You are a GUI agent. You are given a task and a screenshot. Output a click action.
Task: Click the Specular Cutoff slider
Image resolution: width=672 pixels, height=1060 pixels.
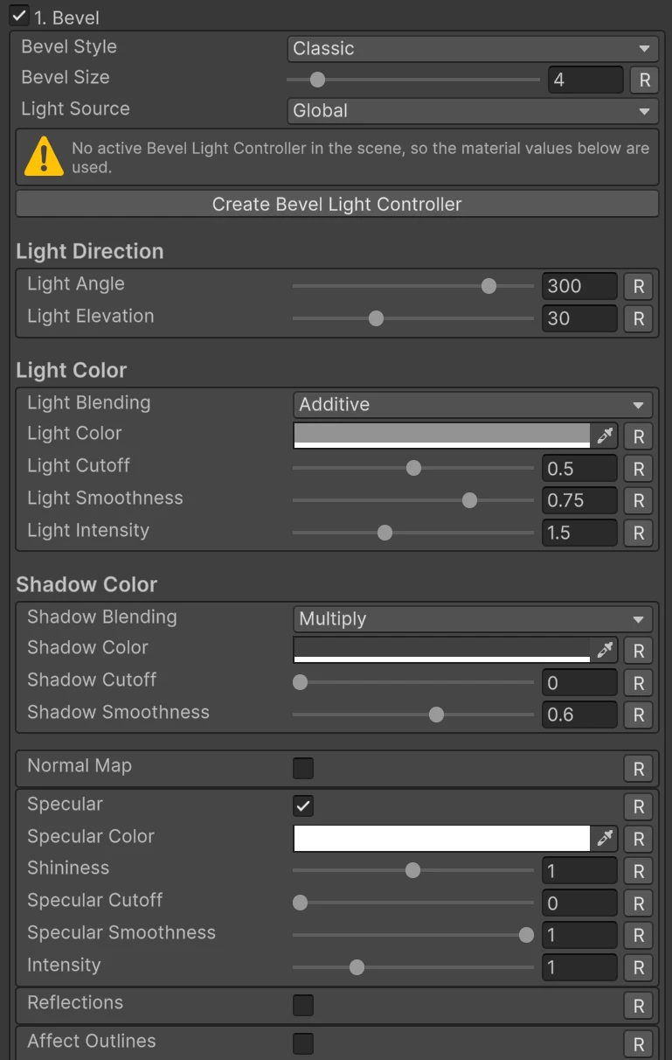click(413, 903)
